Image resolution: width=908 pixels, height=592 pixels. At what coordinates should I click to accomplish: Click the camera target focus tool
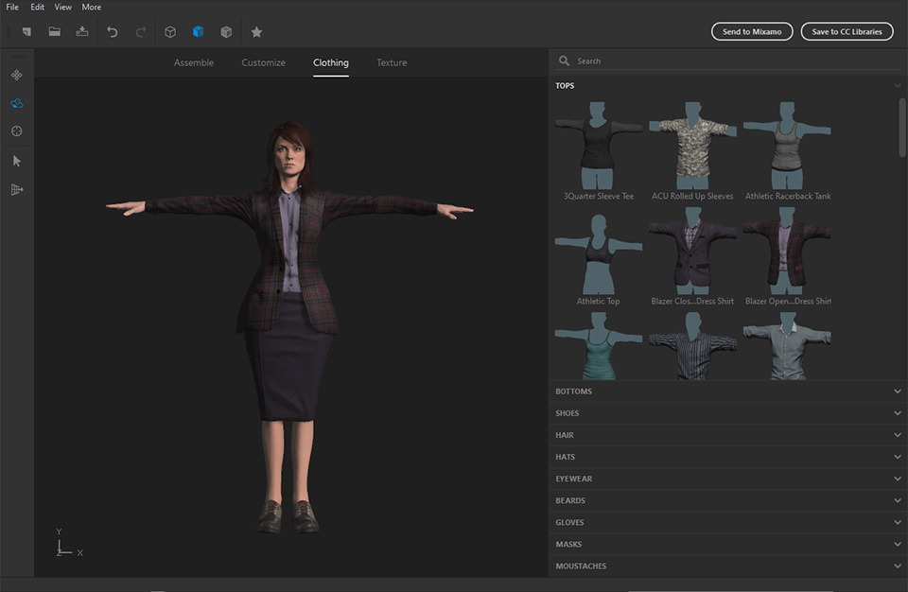click(x=16, y=131)
